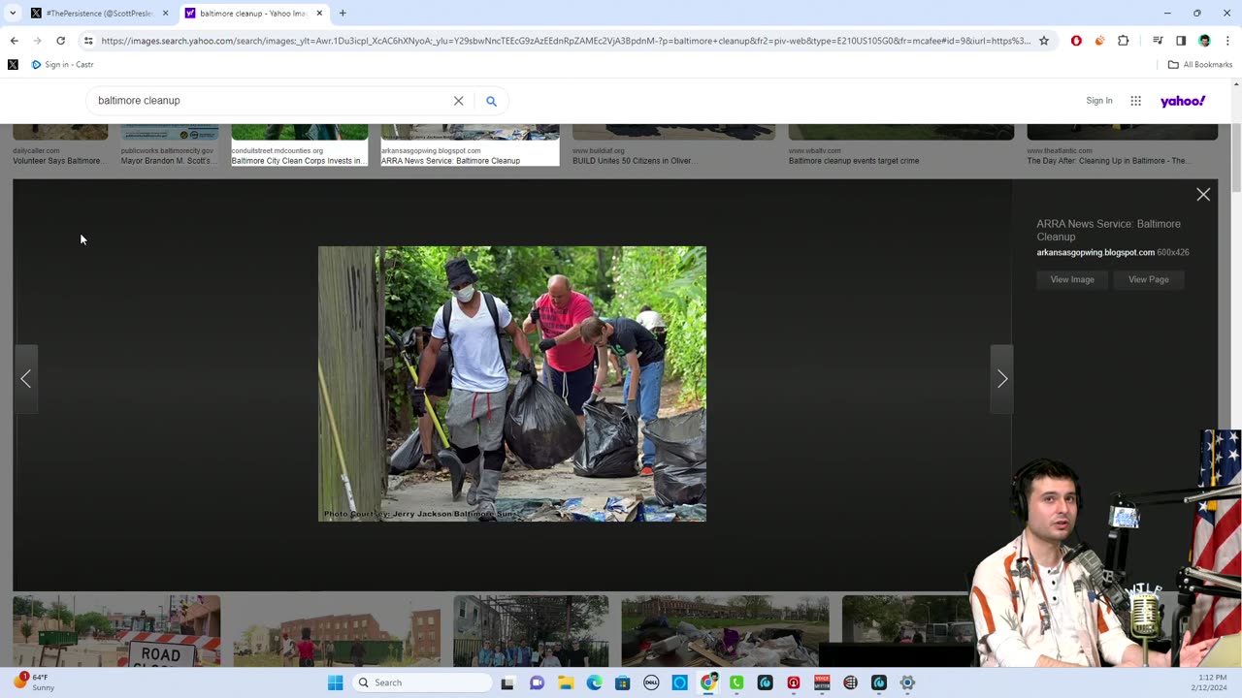Open the All Bookmarks folder
1242x698 pixels.
click(1200, 65)
